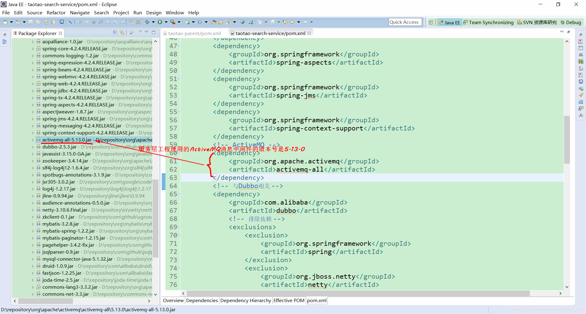Screen dimensions: 586x314
Task: Click the green Run button icon
Action: point(160,22)
